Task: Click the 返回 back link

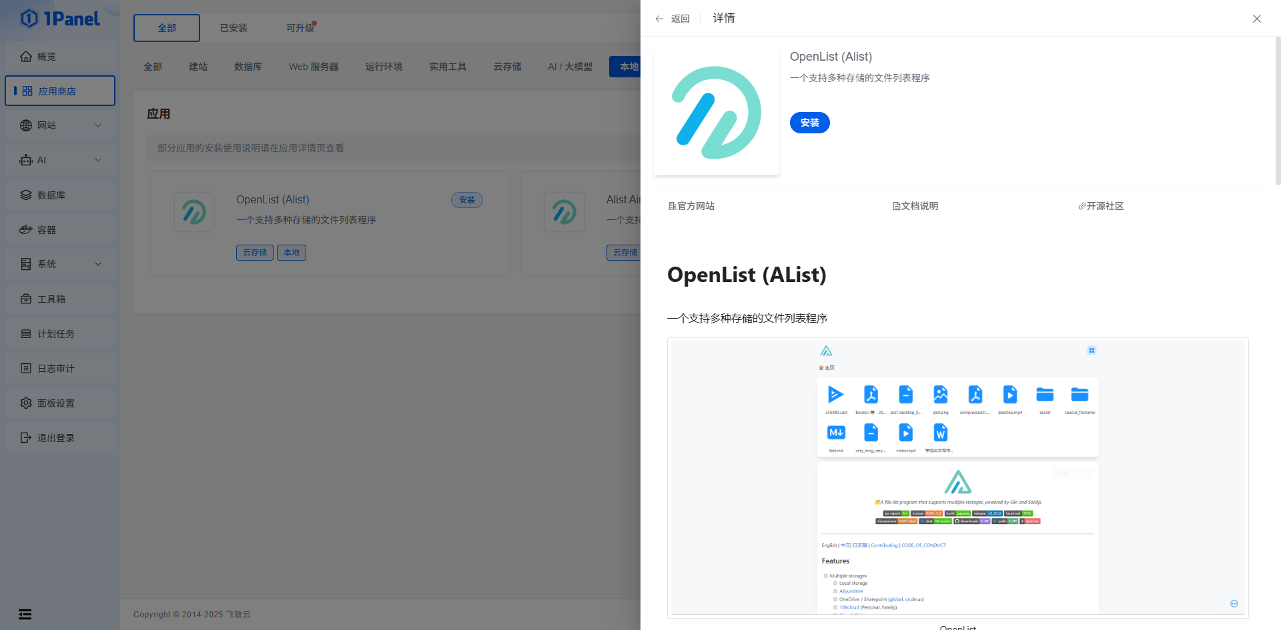Action: pos(681,19)
